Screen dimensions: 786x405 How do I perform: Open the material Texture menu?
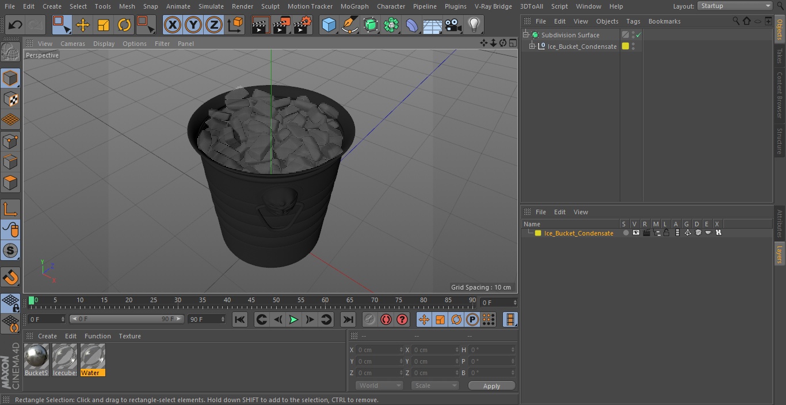click(129, 336)
